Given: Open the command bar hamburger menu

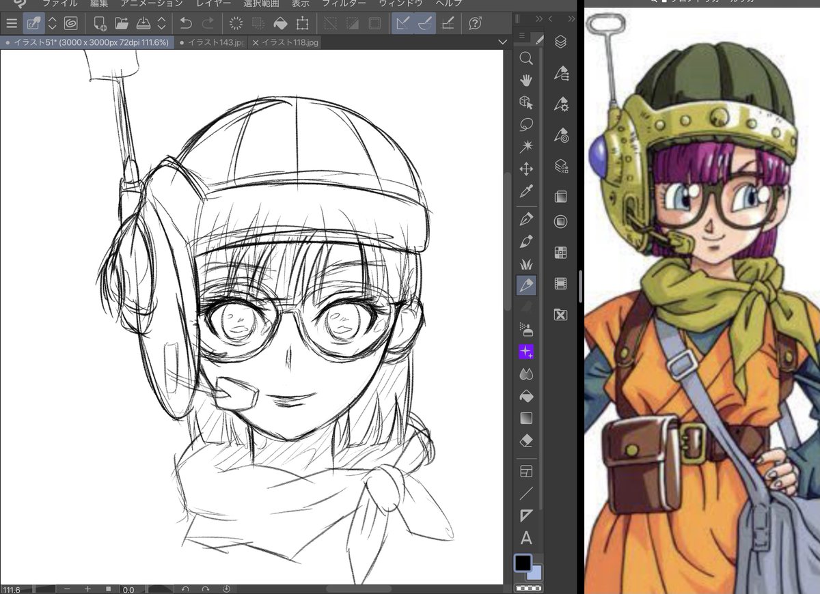Looking at the screenshot, I should pyautogui.click(x=11, y=23).
